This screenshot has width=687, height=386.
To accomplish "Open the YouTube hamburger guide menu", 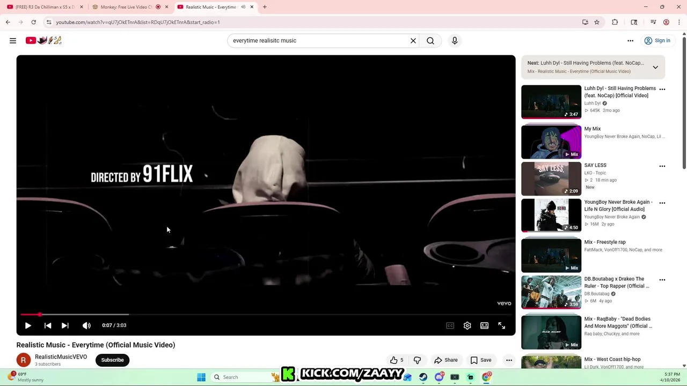I will tap(13, 40).
